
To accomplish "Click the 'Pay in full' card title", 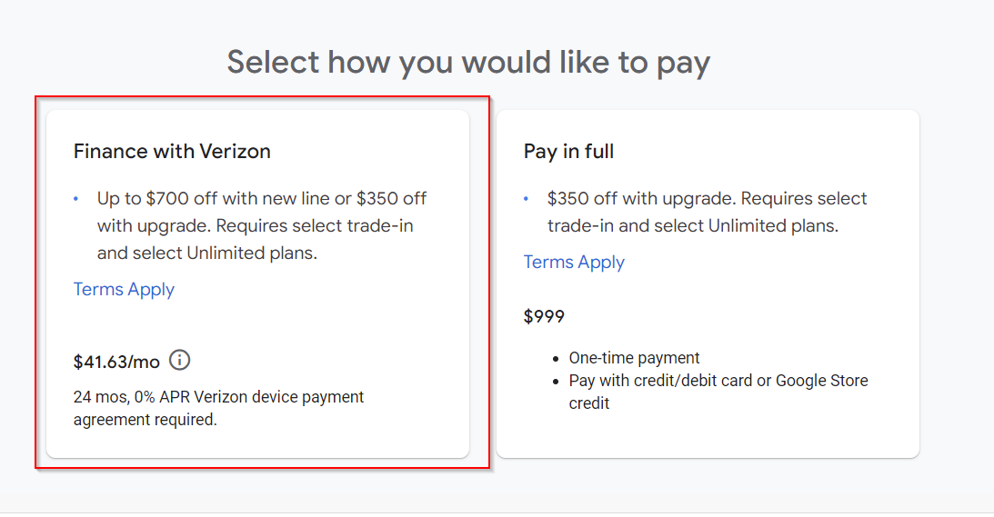I will [x=568, y=152].
